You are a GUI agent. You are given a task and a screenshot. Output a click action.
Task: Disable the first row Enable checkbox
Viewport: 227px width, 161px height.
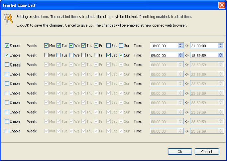(7, 46)
